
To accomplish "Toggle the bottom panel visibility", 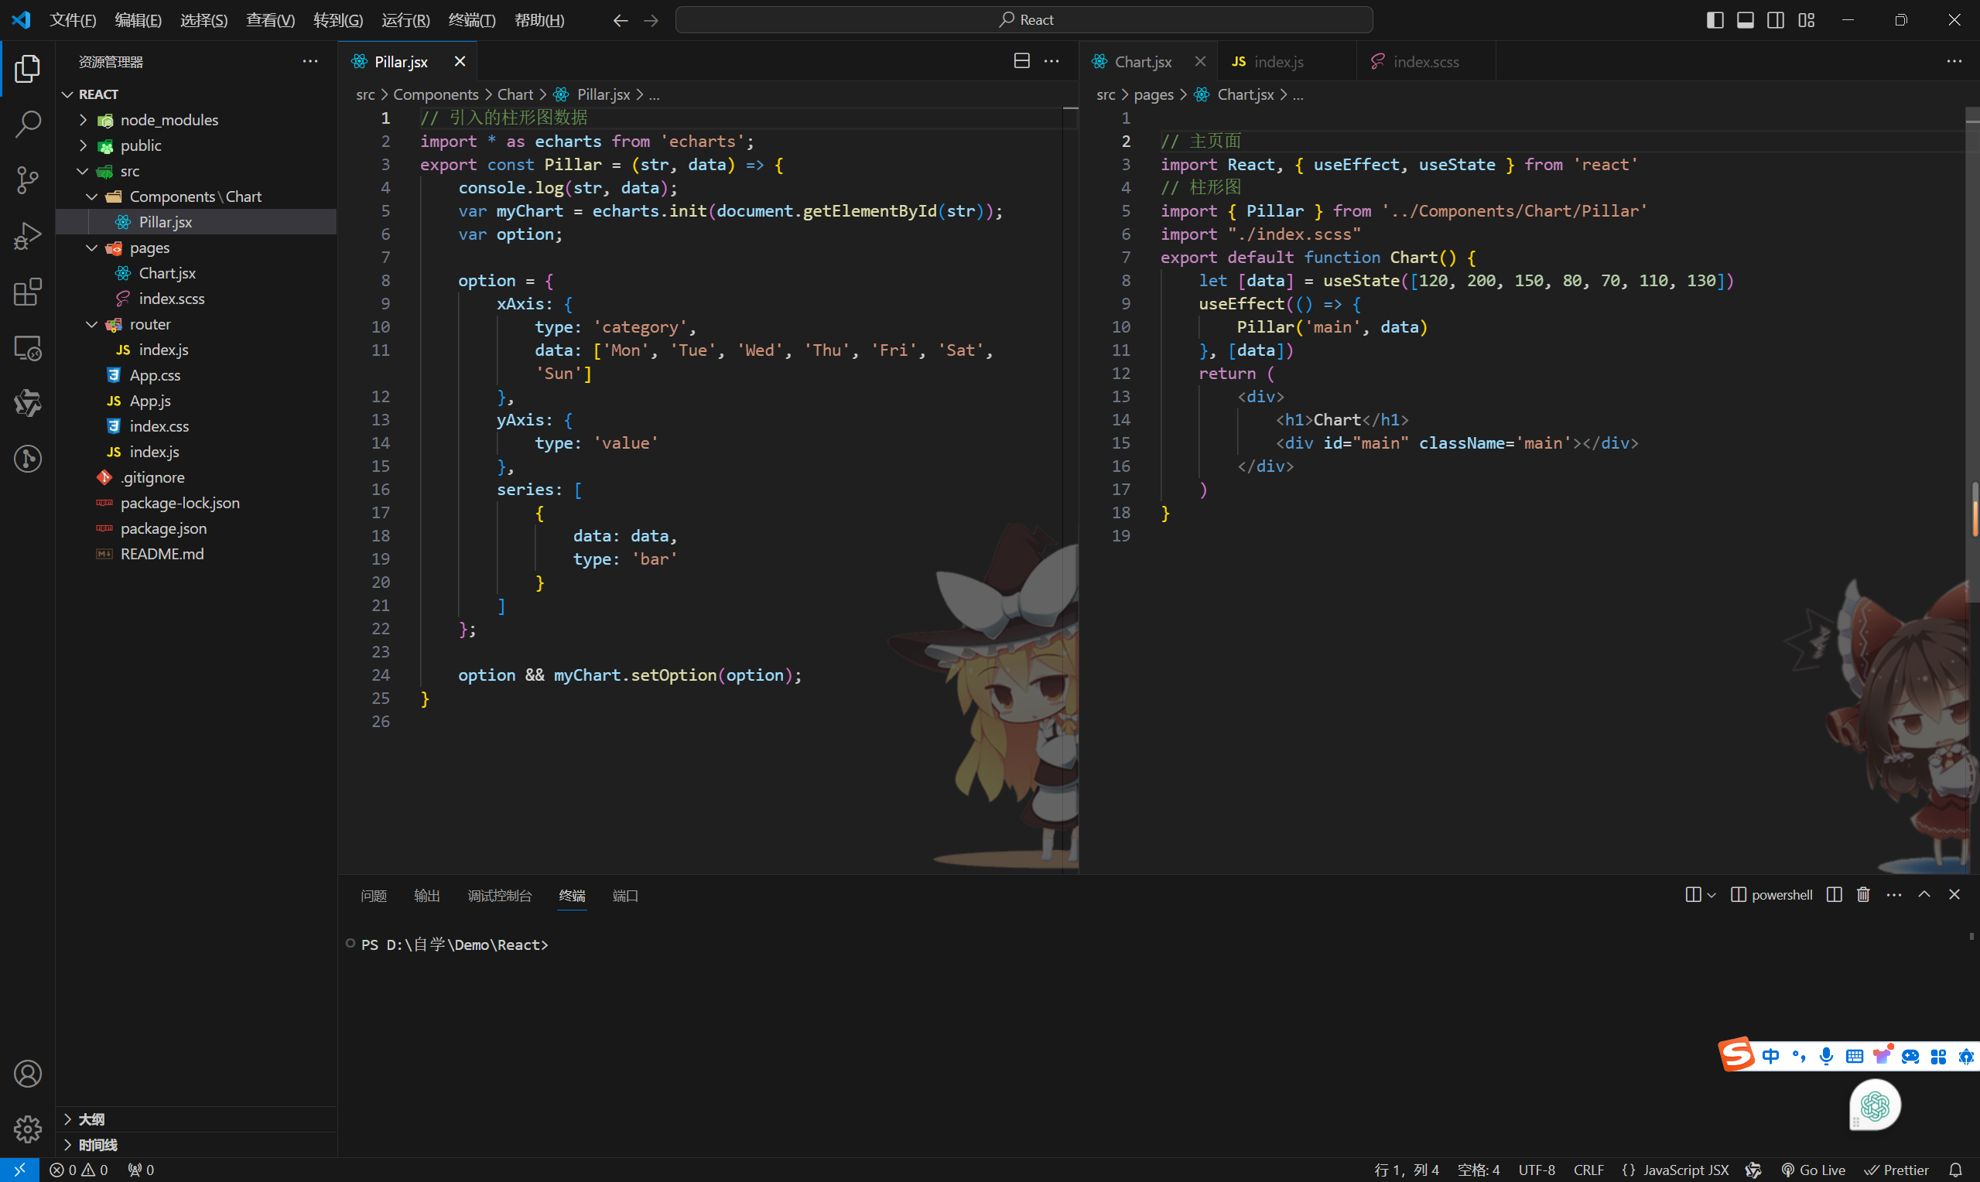I will pyautogui.click(x=1745, y=20).
